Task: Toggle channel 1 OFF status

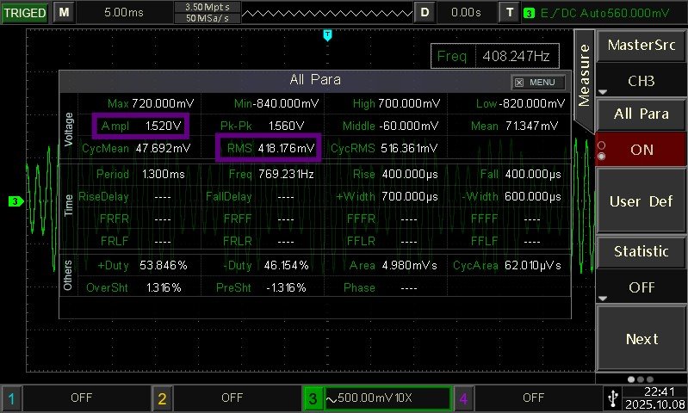Action: coord(82,398)
